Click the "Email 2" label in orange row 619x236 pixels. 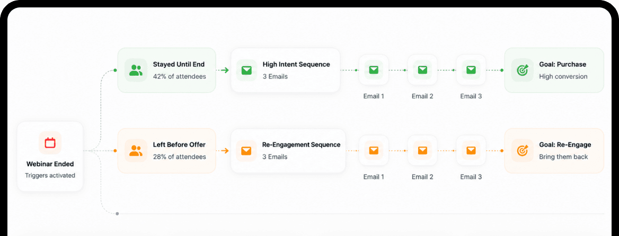pyautogui.click(x=422, y=177)
